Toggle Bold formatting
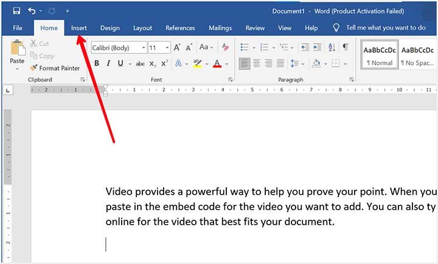 point(97,64)
